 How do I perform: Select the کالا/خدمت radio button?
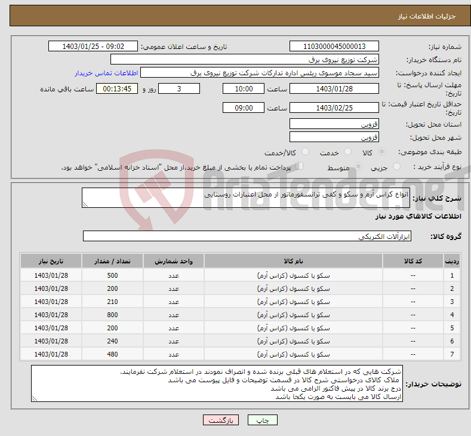[x=305, y=152]
